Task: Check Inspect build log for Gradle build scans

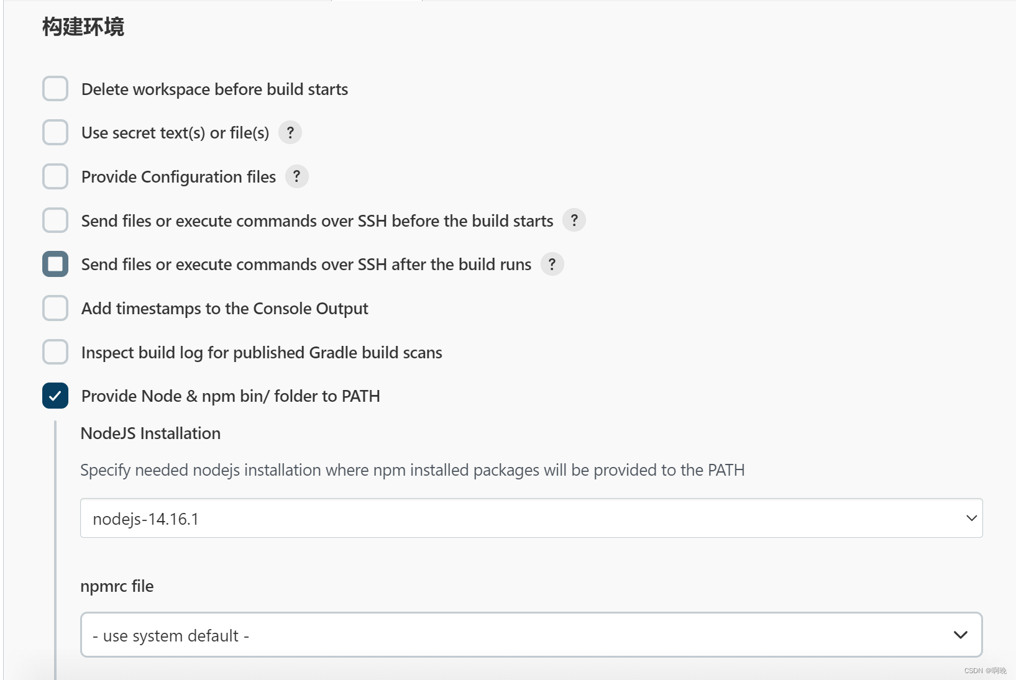Action: [55, 352]
